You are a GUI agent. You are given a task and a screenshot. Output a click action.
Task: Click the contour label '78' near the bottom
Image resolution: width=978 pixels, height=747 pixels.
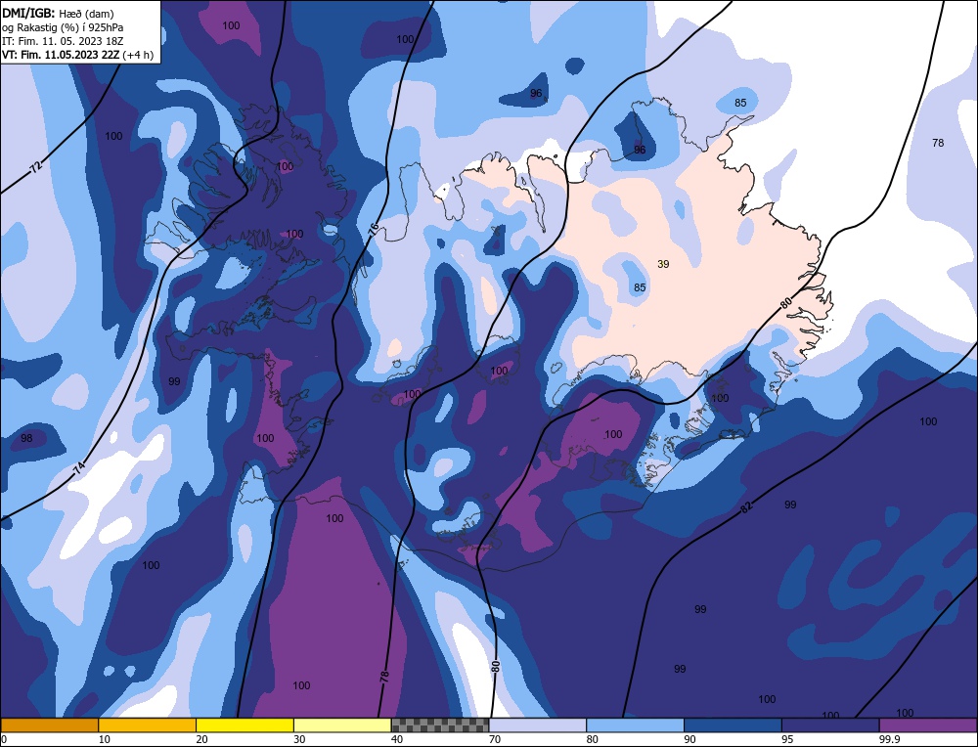pos(384,676)
